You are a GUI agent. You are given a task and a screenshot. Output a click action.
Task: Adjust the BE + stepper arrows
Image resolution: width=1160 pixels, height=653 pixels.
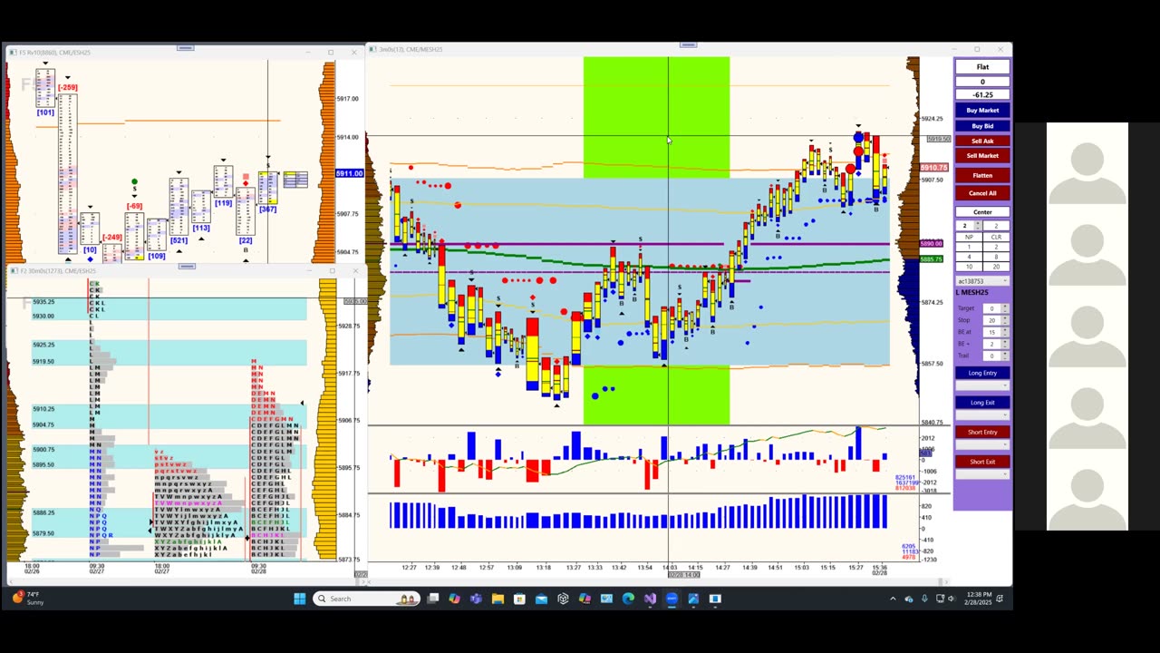click(x=1005, y=344)
